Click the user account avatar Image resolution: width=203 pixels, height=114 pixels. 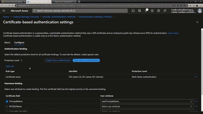tap(200, 11)
